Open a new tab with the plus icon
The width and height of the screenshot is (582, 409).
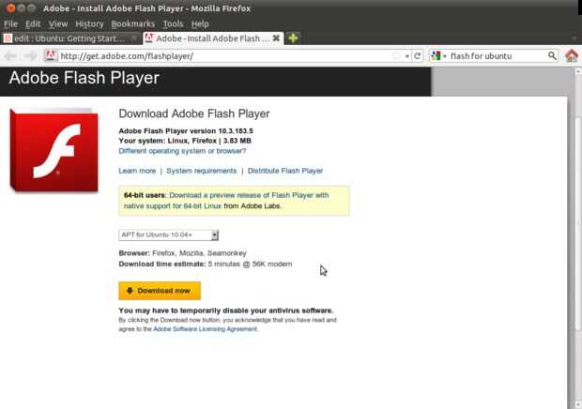coord(293,38)
